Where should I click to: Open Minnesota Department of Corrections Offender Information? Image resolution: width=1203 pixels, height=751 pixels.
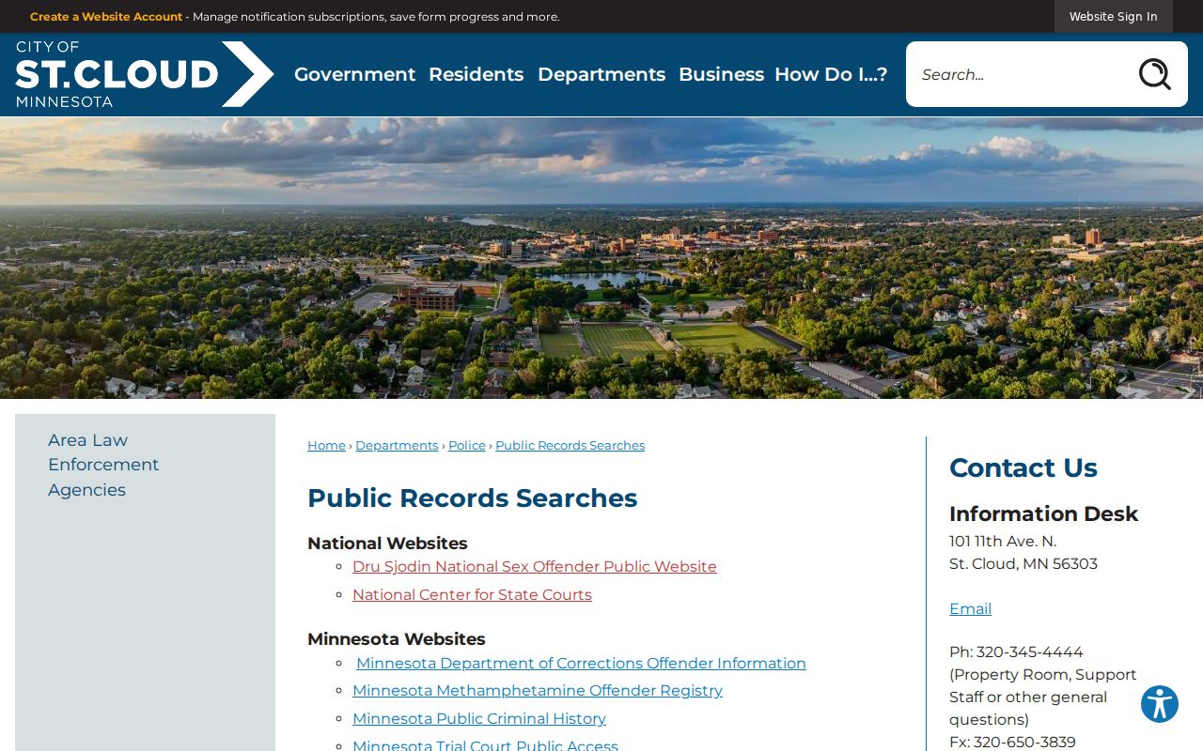click(581, 663)
